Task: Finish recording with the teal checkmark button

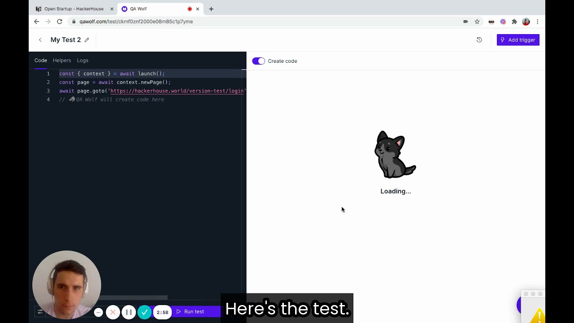Action: pos(144,312)
